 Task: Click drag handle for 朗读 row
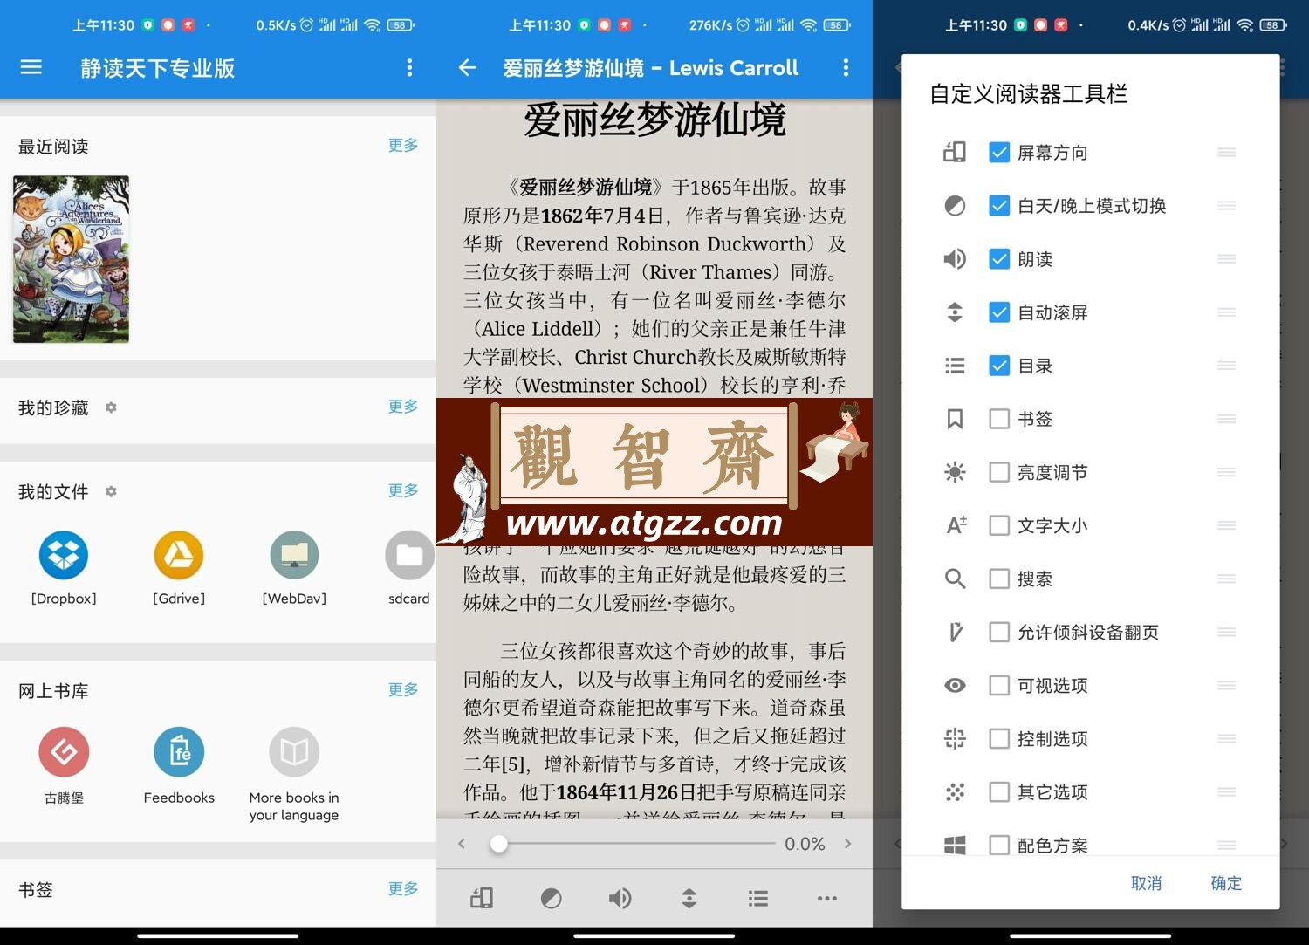pos(1226,259)
